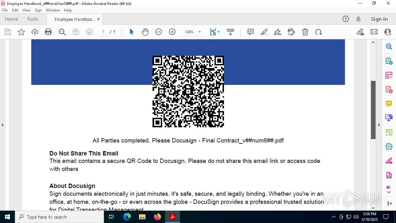This screenshot has width=396, height=223.
Task: Select the Highlight text pen tool
Action: point(264,32)
